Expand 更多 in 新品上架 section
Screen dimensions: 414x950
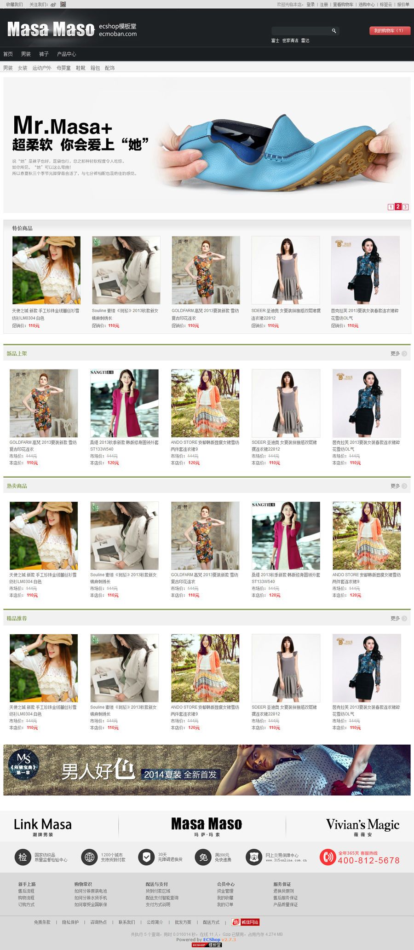(x=398, y=353)
